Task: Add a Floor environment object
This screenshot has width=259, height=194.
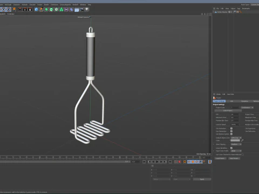Action: coord(77,10)
